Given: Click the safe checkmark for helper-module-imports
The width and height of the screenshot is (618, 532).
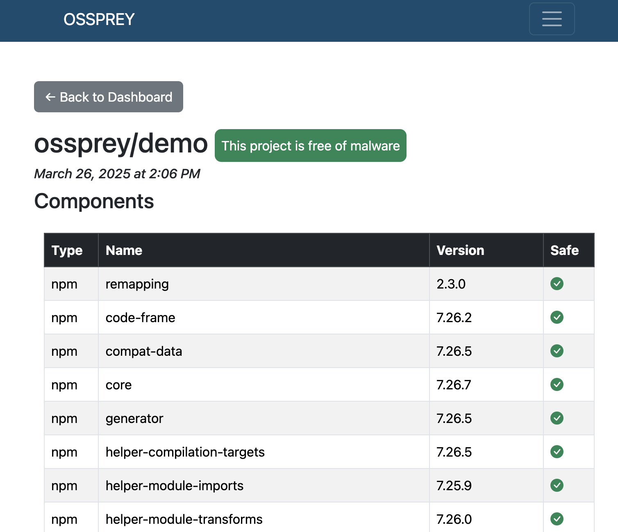Looking at the screenshot, I should pos(557,485).
